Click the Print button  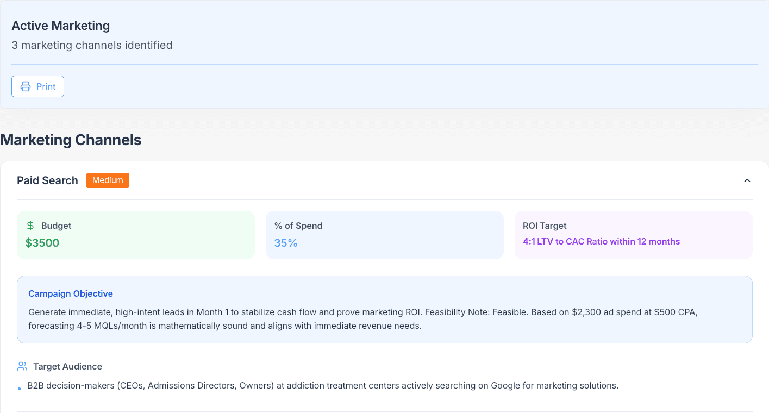(x=37, y=86)
